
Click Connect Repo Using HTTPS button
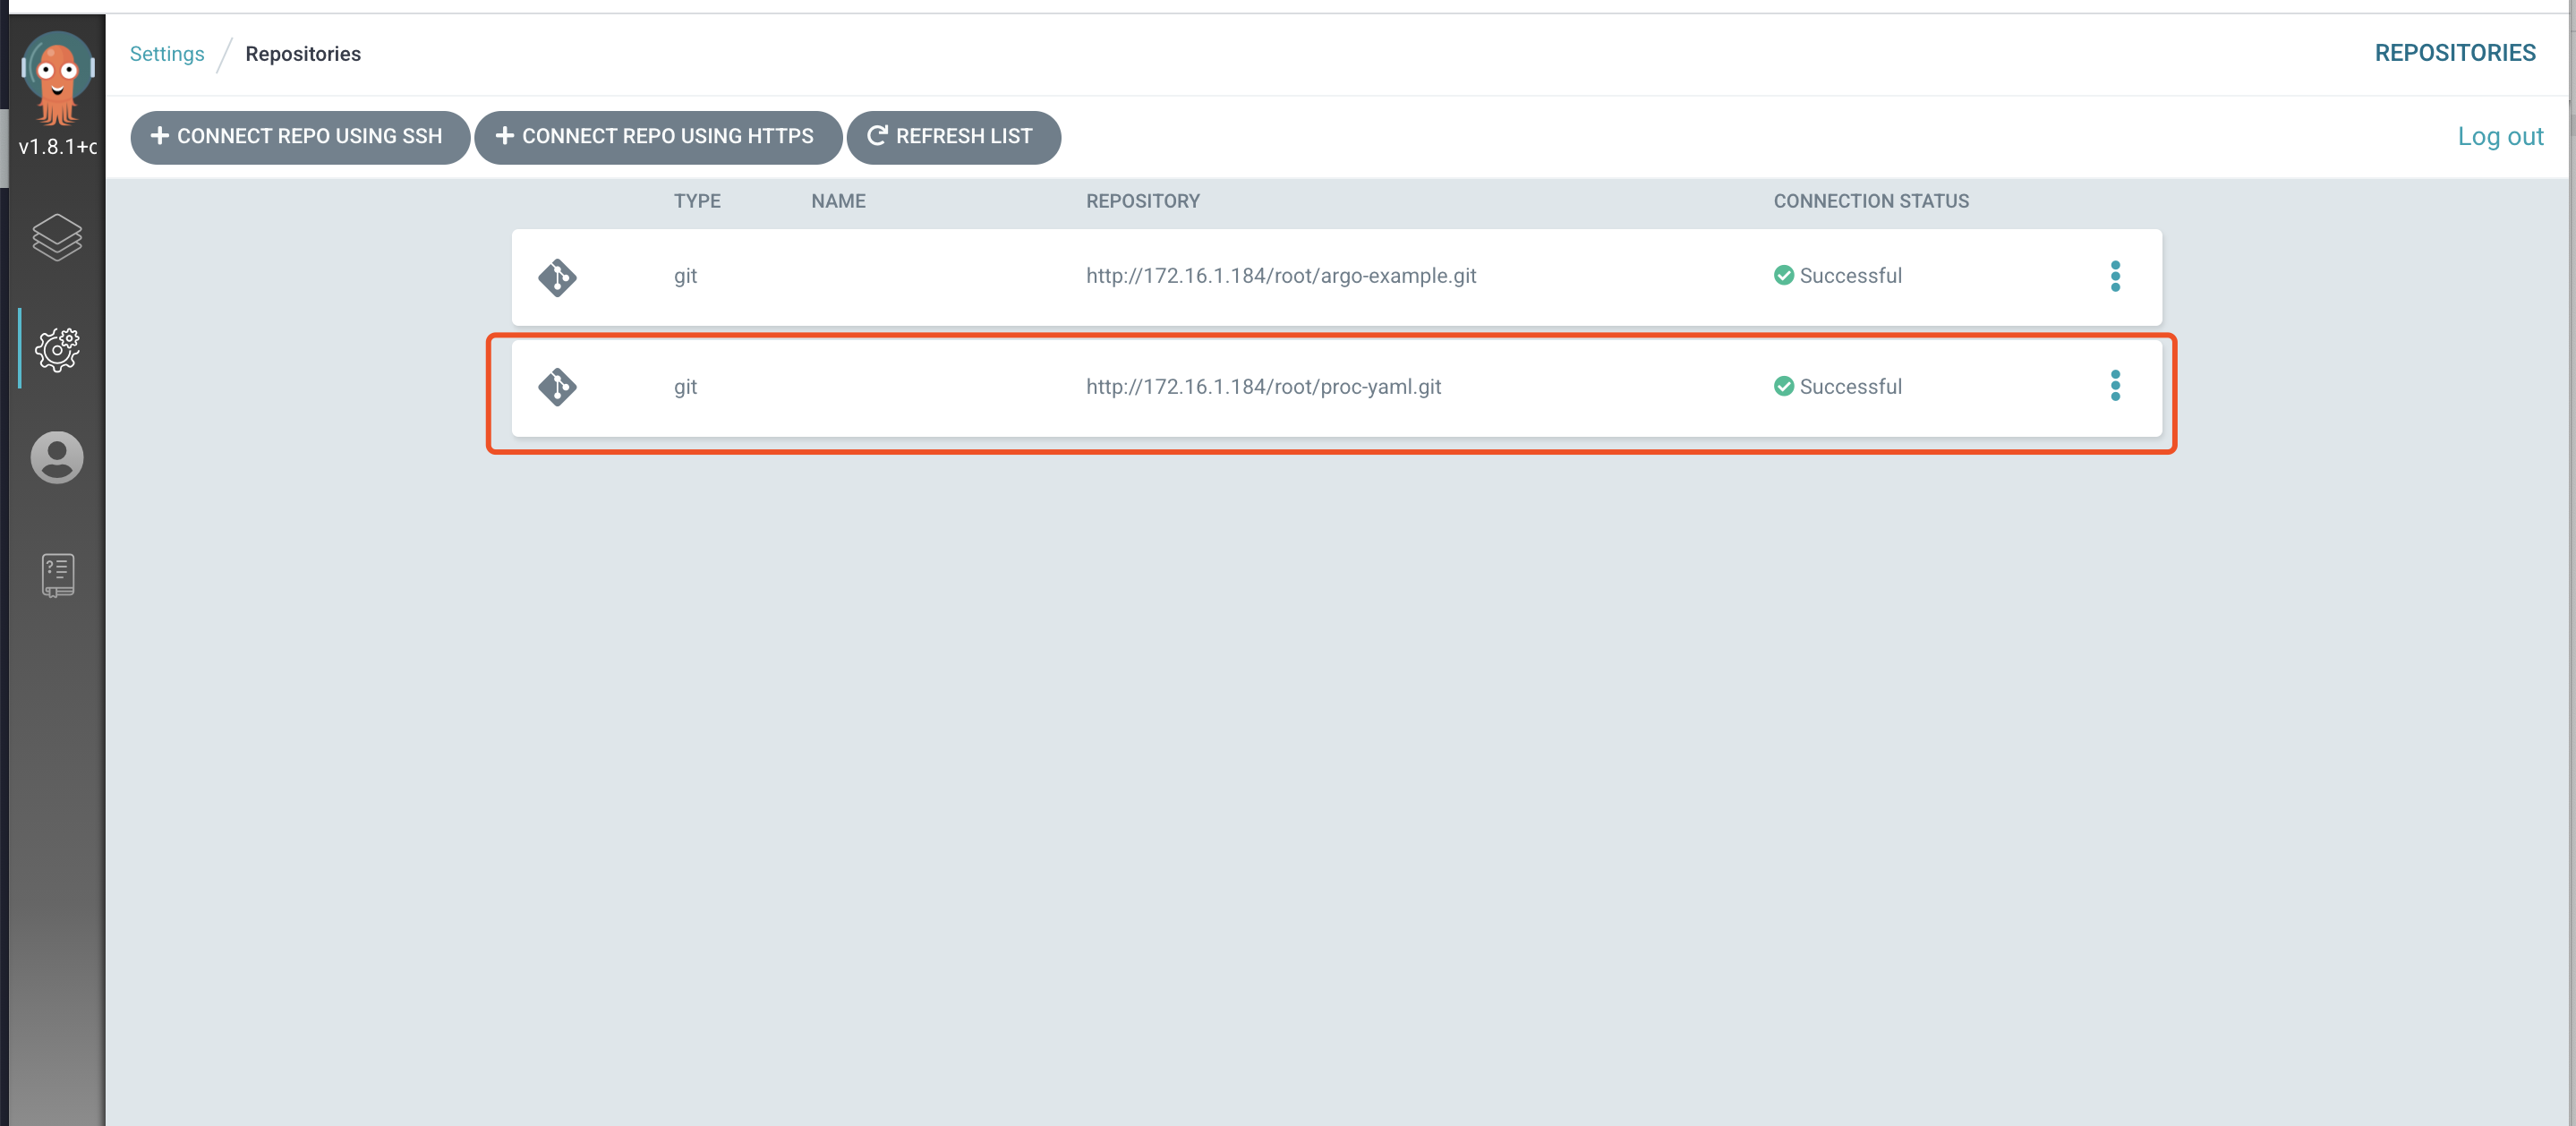(657, 137)
